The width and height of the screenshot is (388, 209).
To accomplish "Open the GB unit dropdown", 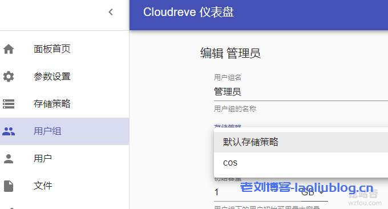I will pos(314,192).
